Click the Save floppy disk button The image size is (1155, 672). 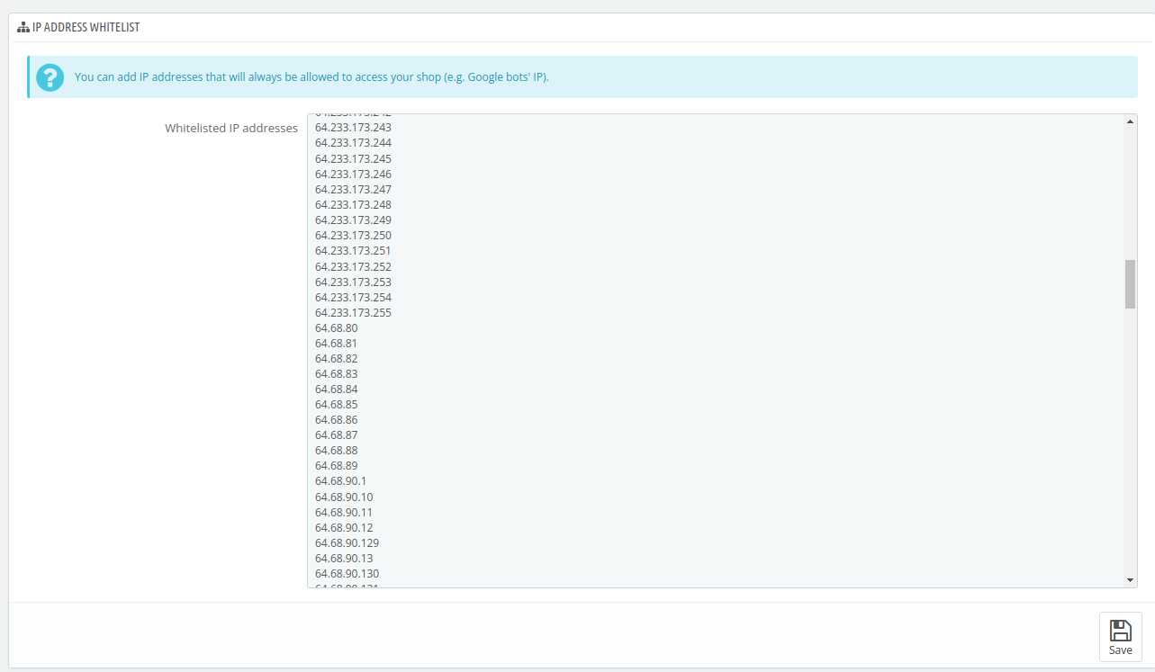click(1120, 637)
